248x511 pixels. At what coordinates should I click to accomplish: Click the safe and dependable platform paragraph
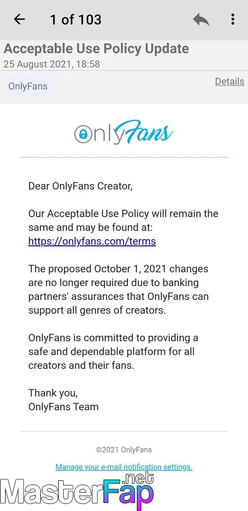(113, 352)
